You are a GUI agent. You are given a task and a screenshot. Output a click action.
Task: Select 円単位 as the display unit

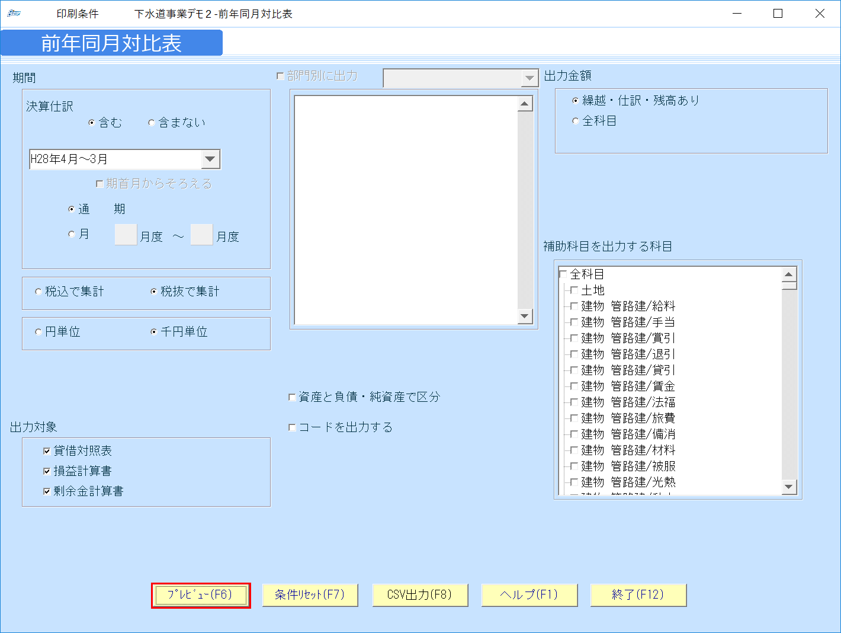[38, 332]
